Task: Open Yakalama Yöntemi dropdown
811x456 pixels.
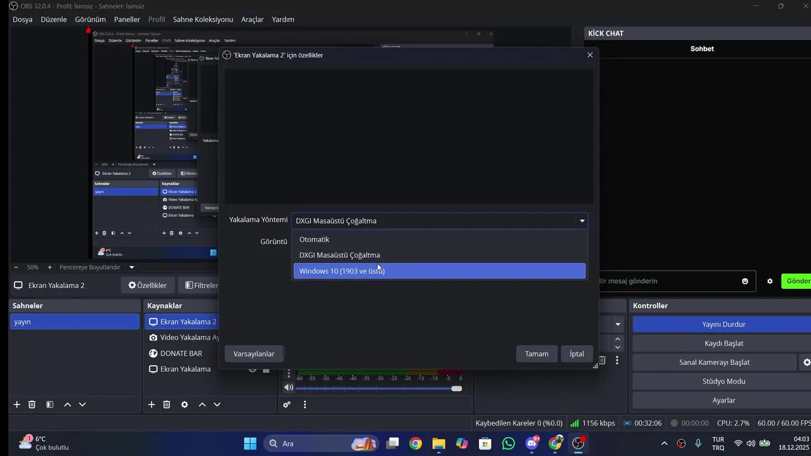Action: point(440,221)
